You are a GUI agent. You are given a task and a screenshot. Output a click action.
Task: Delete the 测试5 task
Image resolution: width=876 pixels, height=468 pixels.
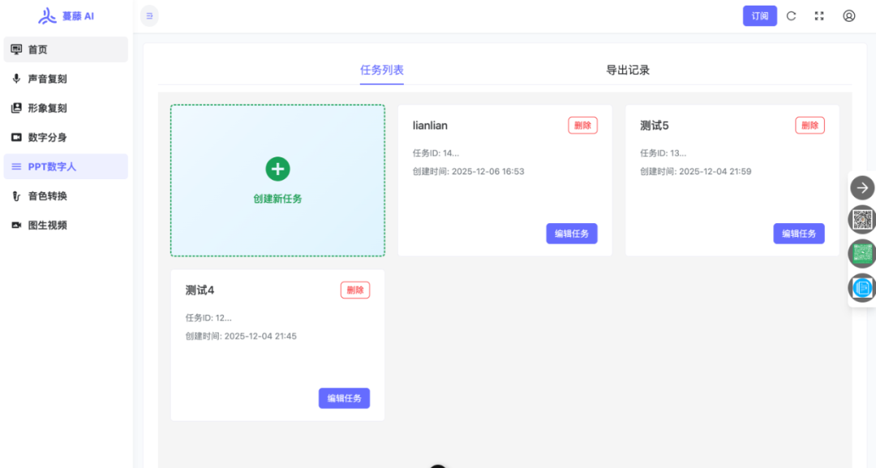pyautogui.click(x=809, y=125)
